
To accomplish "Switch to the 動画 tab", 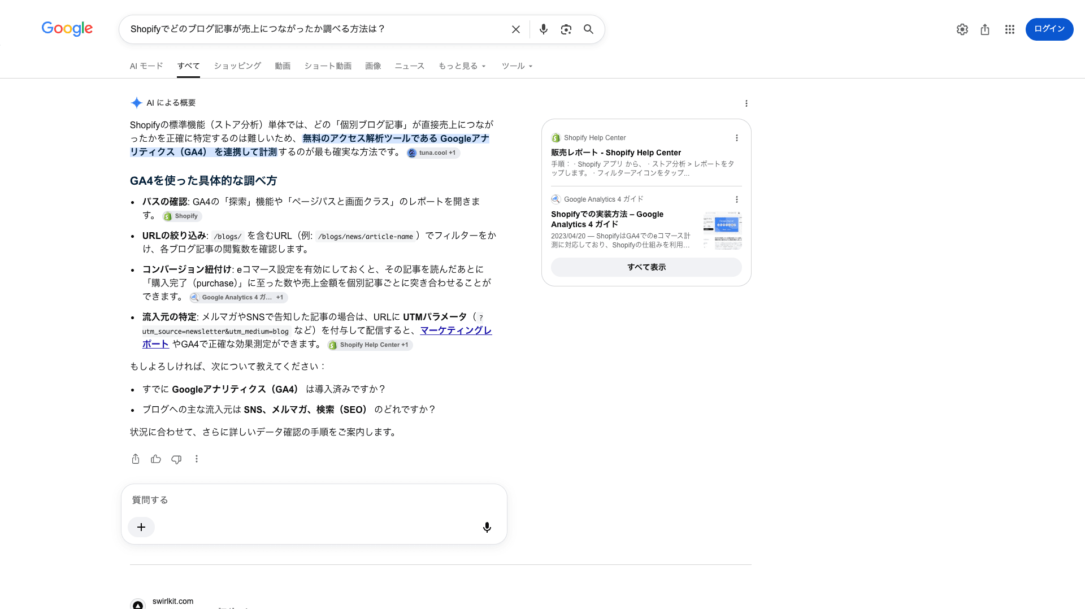I will pyautogui.click(x=283, y=66).
